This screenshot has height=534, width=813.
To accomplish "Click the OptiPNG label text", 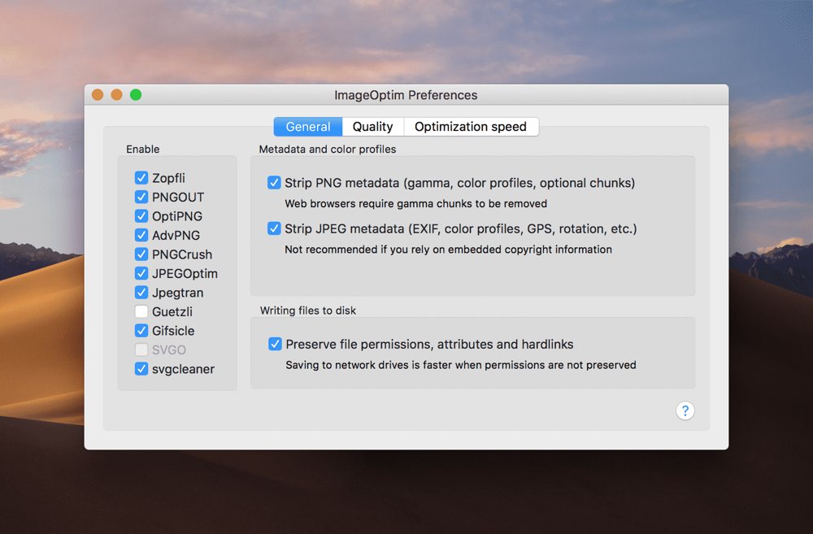I will tap(176, 216).
